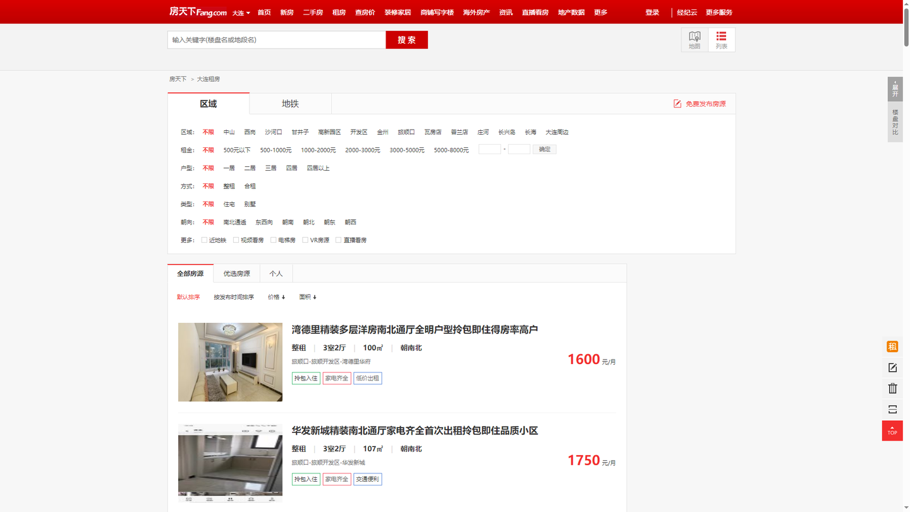Image resolution: width=910 pixels, height=512 pixels.
Task: Open listing title 湾德里精装多层洋房
Action: tap(415, 329)
